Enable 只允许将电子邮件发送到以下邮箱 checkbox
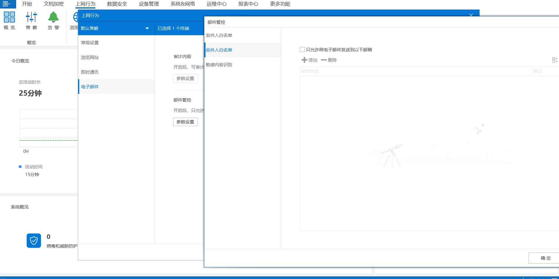This screenshot has height=279, width=559. [x=302, y=50]
